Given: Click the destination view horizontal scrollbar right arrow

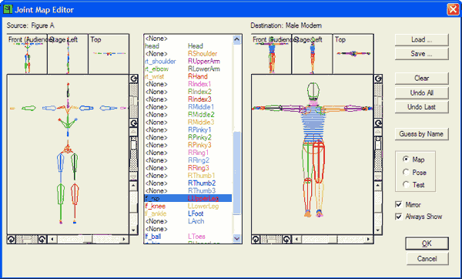Looking at the screenshot, I should click(368, 239).
